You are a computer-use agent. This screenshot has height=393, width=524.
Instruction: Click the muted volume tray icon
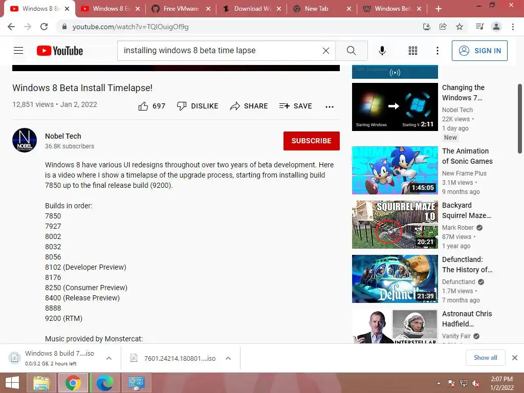pos(476,383)
